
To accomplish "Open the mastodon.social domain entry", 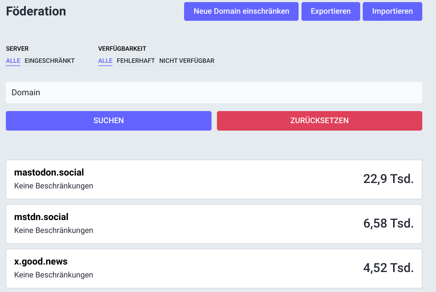I will (49, 172).
